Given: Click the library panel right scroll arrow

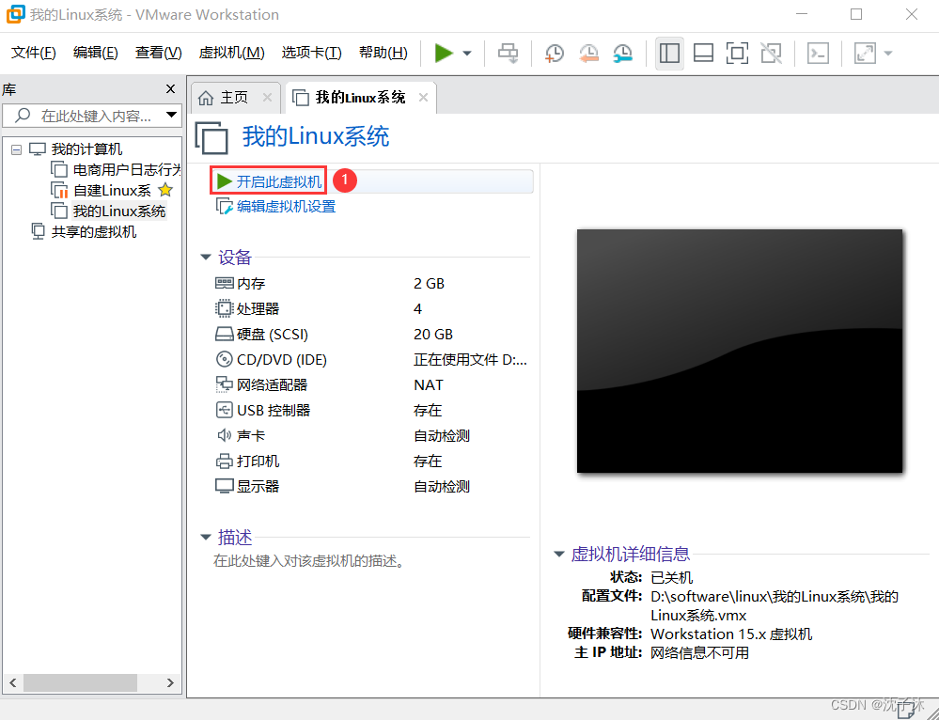Looking at the screenshot, I should [170, 682].
